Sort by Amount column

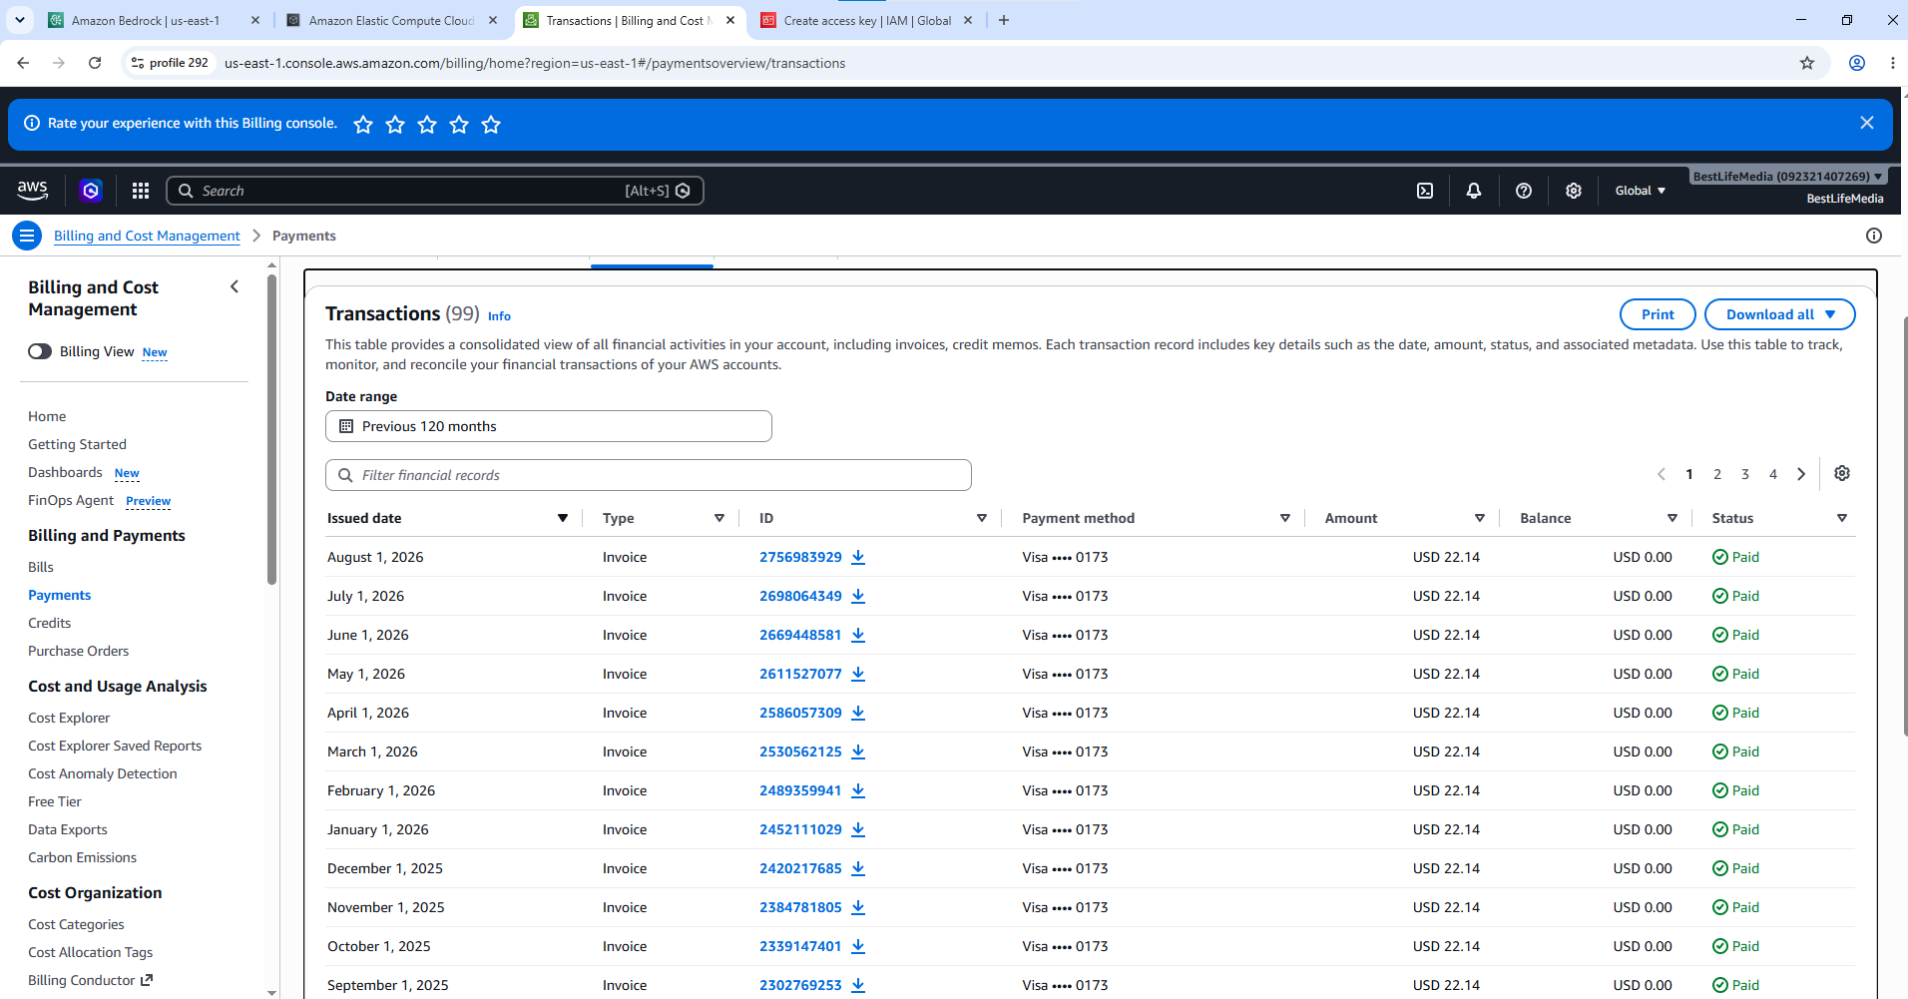(x=1480, y=518)
